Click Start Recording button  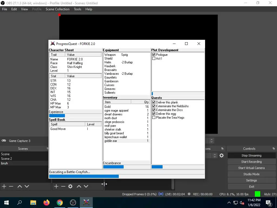click(251, 162)
